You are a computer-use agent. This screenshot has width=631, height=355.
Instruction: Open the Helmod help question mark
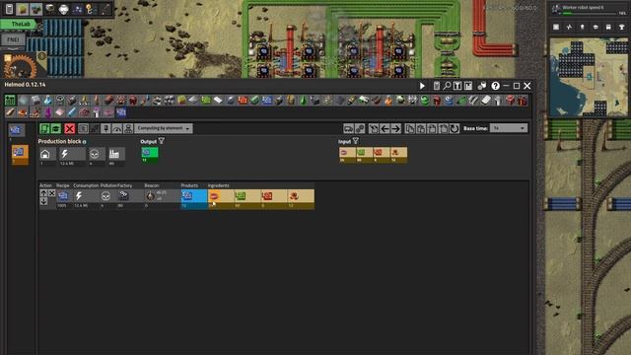click(495, 86)
